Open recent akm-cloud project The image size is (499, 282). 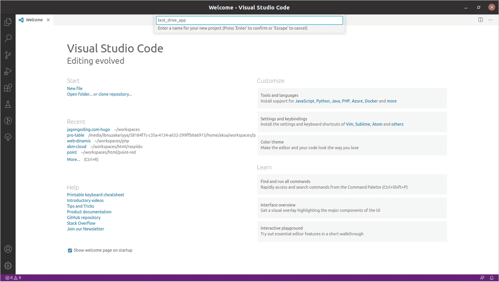coord(76,147)
